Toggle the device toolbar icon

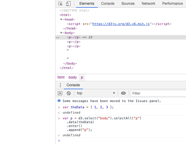68,4
